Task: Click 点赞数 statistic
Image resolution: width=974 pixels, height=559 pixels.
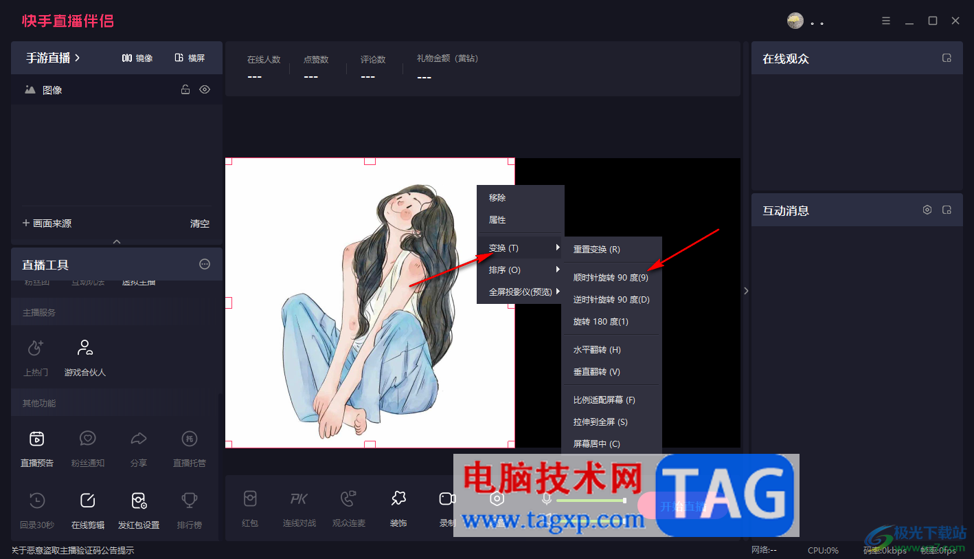Action: tap(316, 68)
